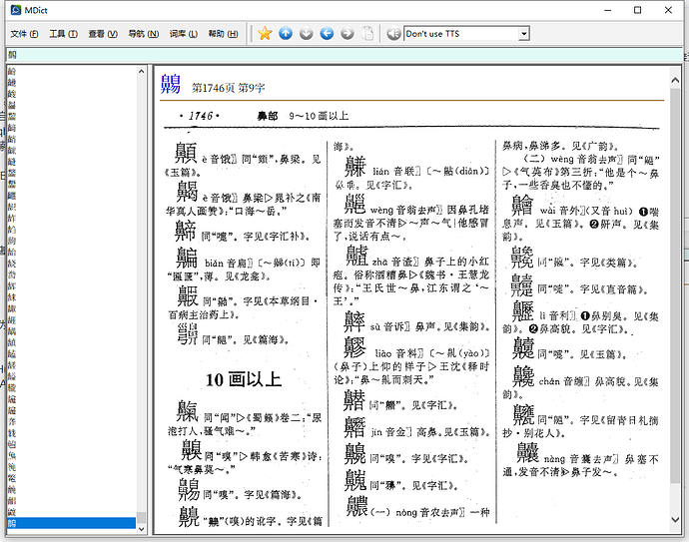Close the MDict window
This screenshot has height=542, width=689.
click(668, 10)
